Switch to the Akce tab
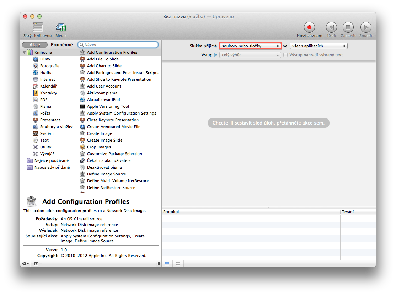Viewport: 396px width, 295px height. point(34,45)
